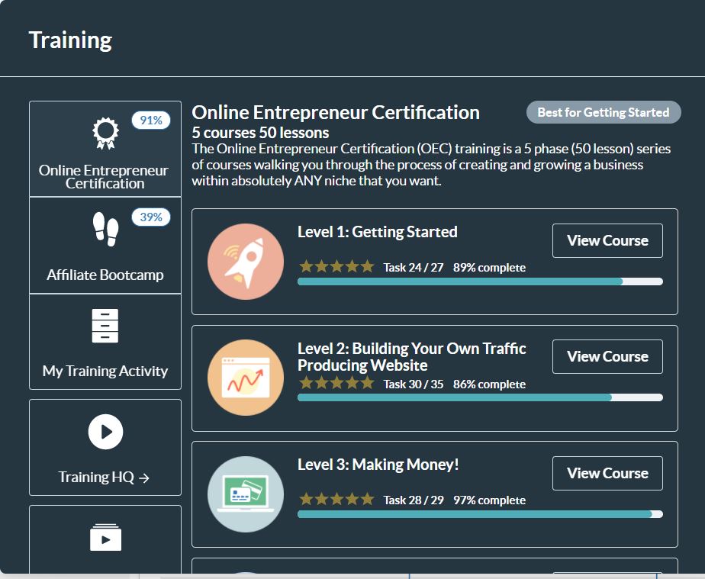Open the My Training Activity label
The height and width of the screenshot is (579, 705).
coord(105,371)
